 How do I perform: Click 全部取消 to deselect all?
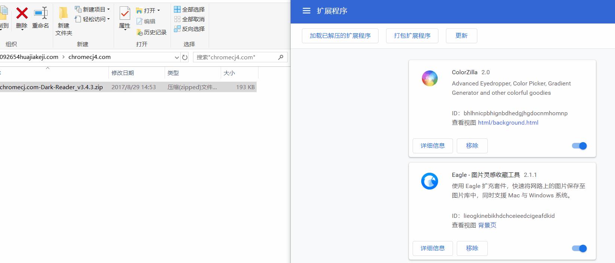click(x=189, y=19)
